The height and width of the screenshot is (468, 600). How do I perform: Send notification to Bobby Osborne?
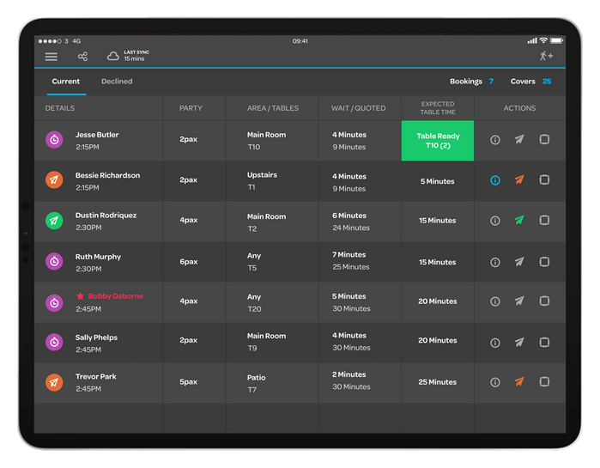tap(519, 301)
